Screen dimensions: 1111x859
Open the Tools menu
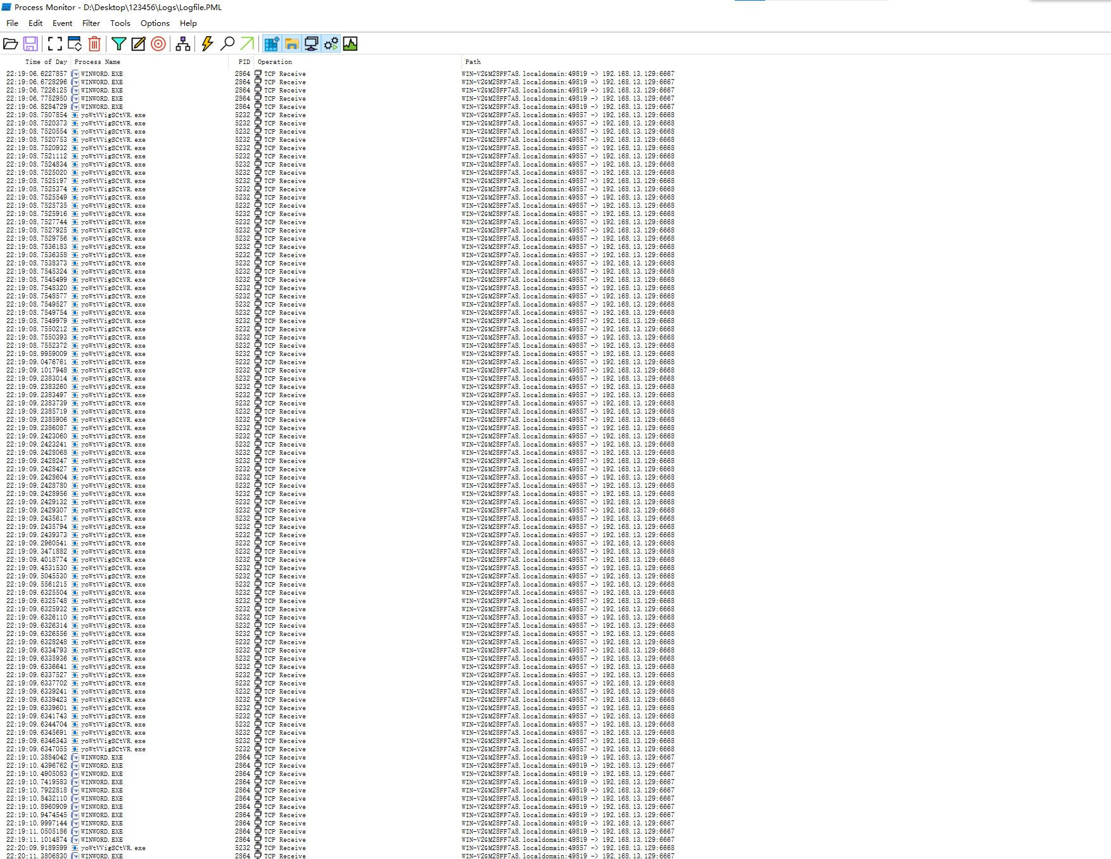120,23
